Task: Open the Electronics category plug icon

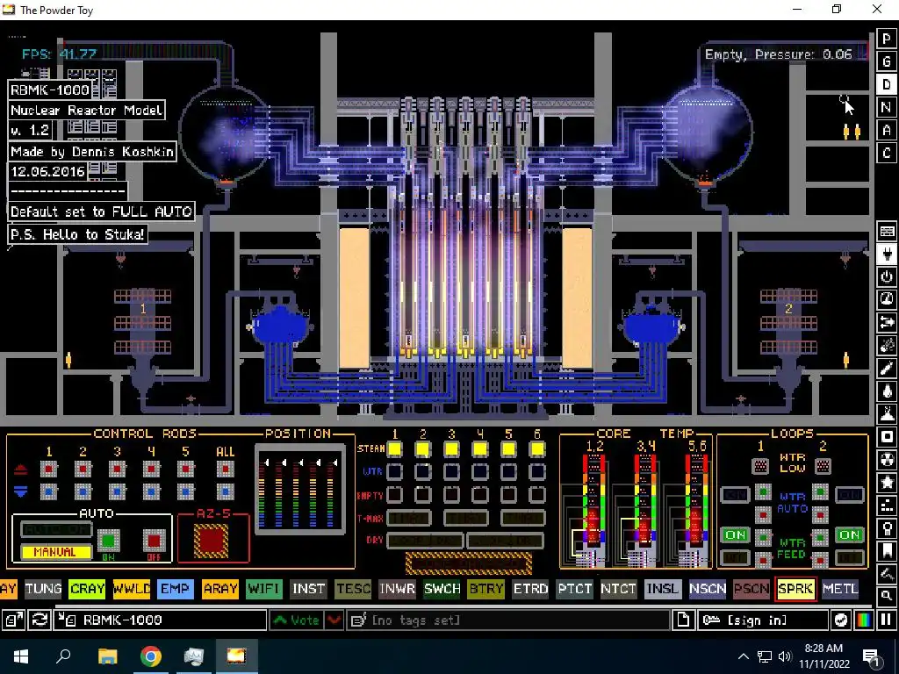Action: click(x=887, y=254)
